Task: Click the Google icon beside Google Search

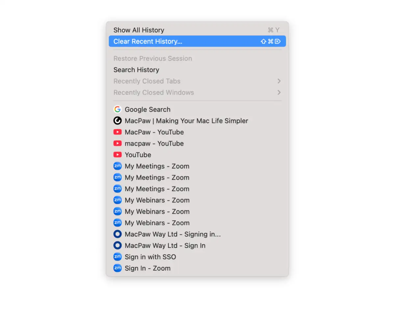Action: coord(117,110)
